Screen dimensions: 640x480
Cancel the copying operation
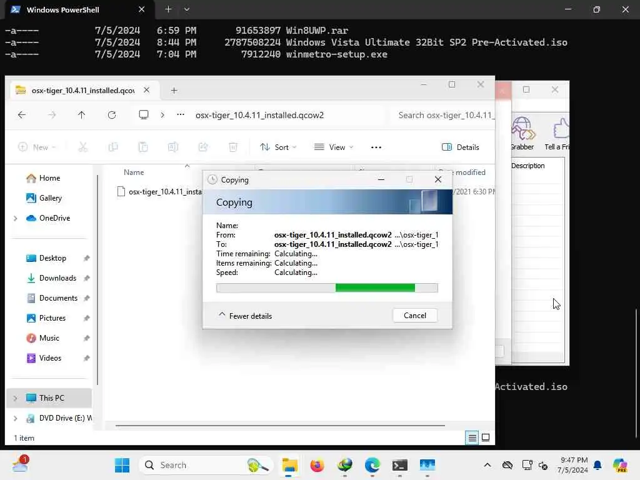(415, 316)
